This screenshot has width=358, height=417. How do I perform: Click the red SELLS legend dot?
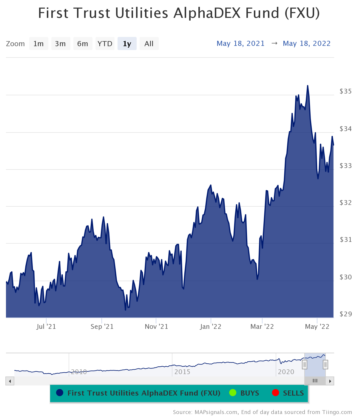click(275, 393)
